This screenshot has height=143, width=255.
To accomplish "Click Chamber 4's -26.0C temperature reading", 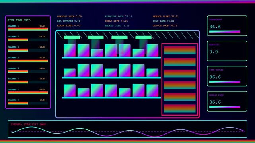I will click(x=42, y=58).
